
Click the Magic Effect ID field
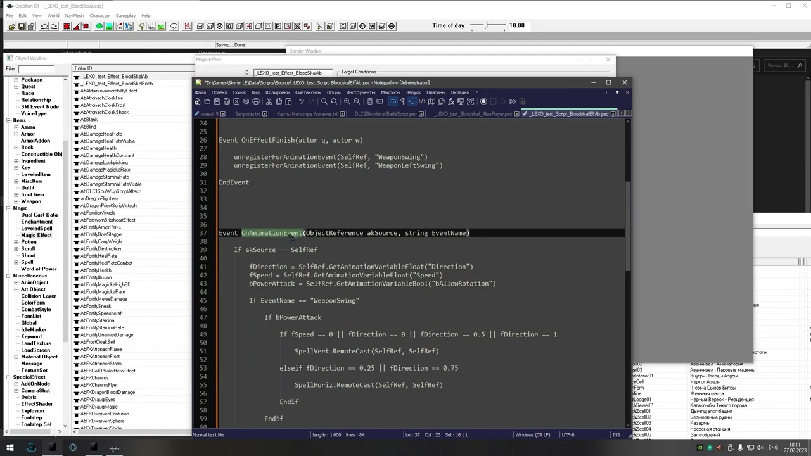click(291, 73)
